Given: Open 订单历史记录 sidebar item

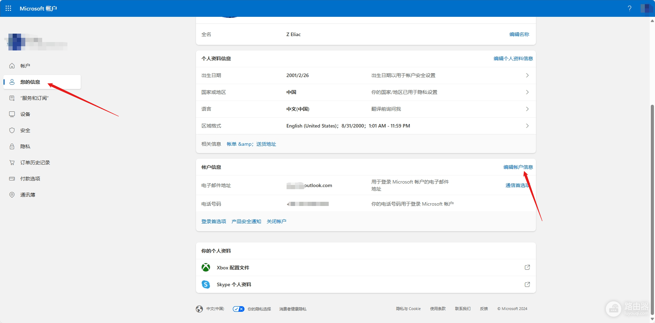Looking at the screenshot, I should point(42,163).
